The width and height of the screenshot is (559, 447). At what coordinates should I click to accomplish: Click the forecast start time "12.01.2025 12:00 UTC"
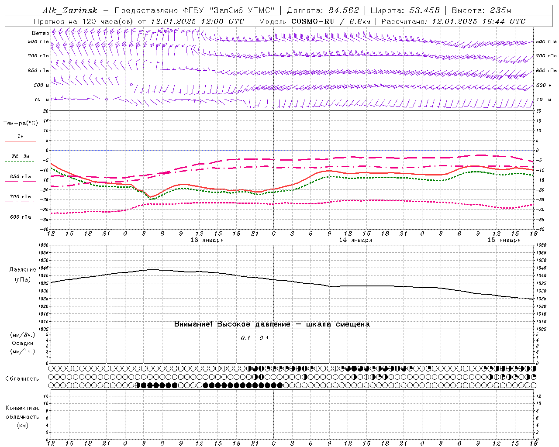click(197, 21)
